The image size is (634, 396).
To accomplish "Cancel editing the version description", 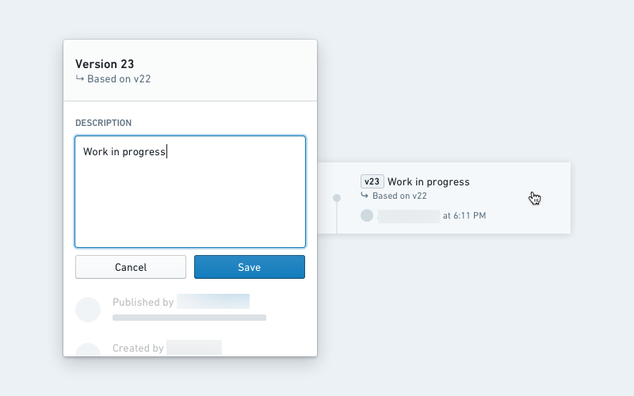I will 131,267.
